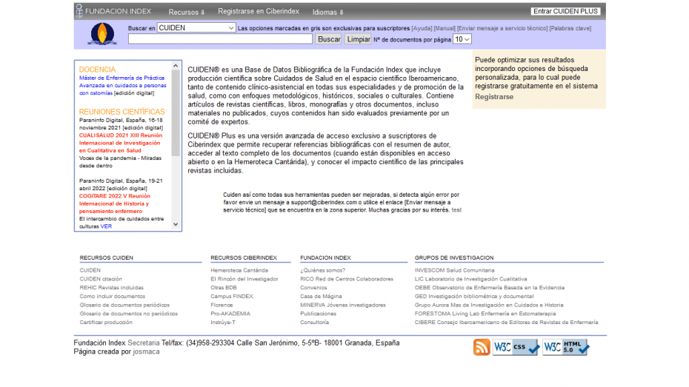Click the Limpiar button
689x387 pixels.
coord(358,39)
